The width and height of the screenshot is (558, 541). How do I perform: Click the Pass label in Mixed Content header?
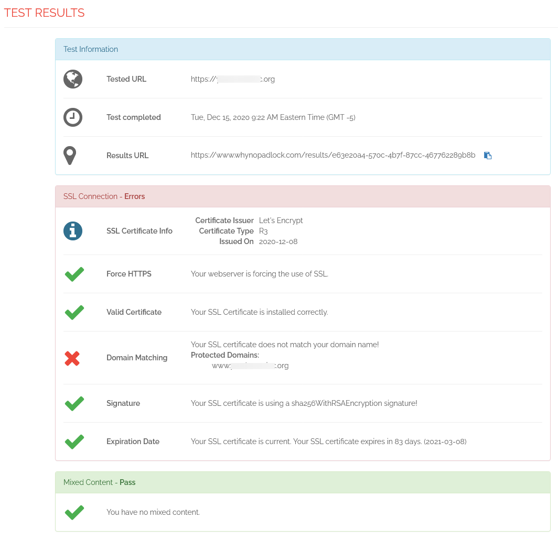tap(127, 482)
